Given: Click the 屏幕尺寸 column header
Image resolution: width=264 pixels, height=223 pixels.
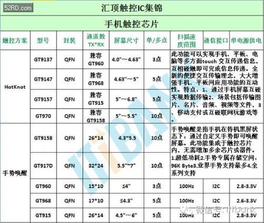Looking at the screenshot, I should click(126, 41).
